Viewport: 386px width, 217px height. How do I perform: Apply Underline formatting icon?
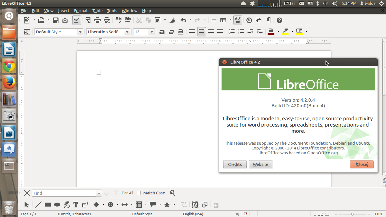pyautogui.click(x=181, y=32)
